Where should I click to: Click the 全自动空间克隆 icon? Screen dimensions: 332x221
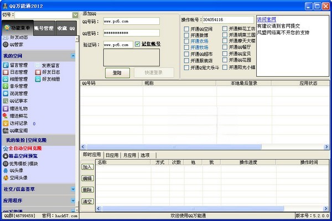point(4,149)
